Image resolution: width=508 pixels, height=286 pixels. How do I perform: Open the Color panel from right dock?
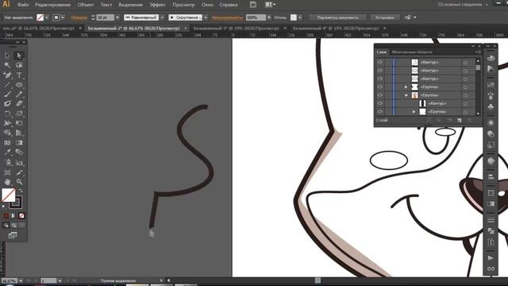pyautogui.click(x=491, y=58)
